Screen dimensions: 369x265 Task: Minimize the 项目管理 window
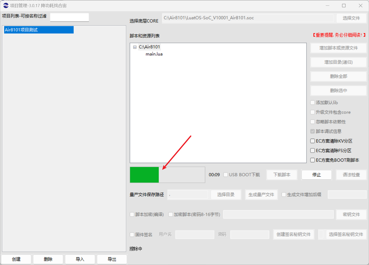point(327,5)
